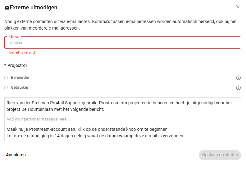Click the Projectrol section heading
The width and height of the screenshot is (246, 170).
coord(16,65)
